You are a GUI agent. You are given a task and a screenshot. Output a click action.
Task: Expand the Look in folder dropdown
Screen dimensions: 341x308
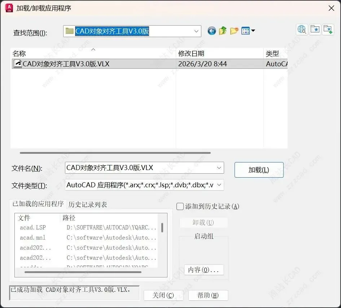pos(196,31)
